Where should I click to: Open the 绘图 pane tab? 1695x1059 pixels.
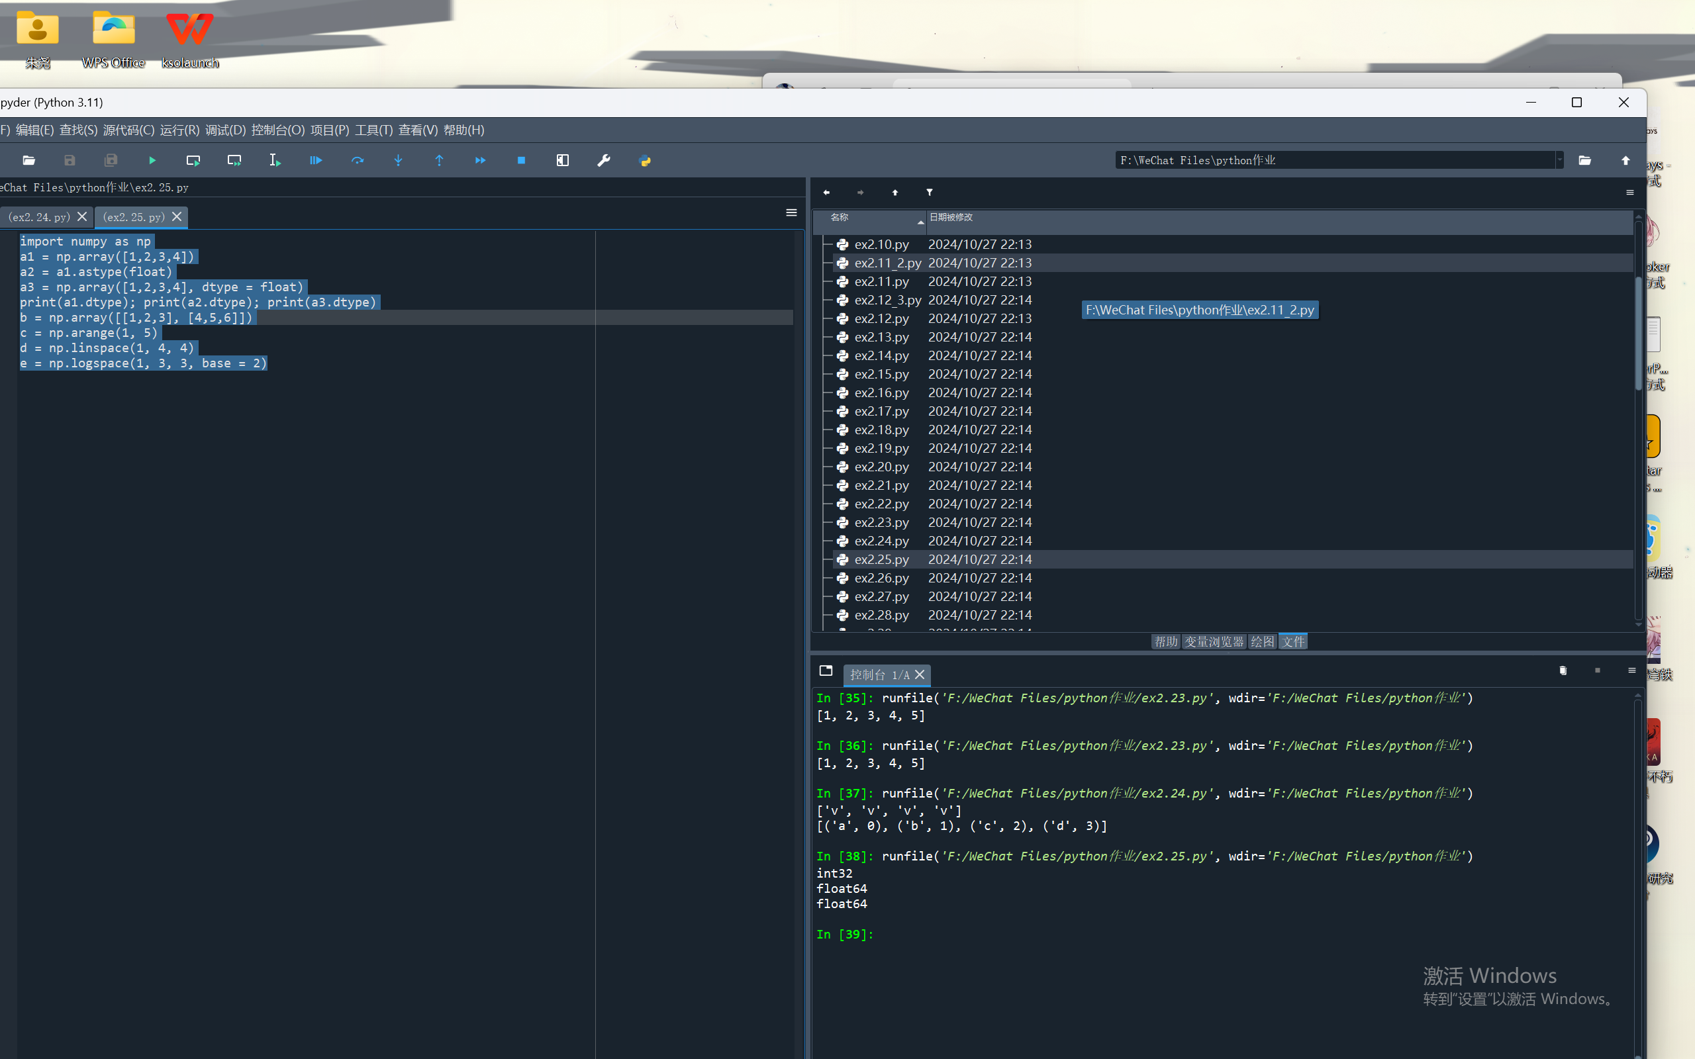click(x=1262, y=641)
